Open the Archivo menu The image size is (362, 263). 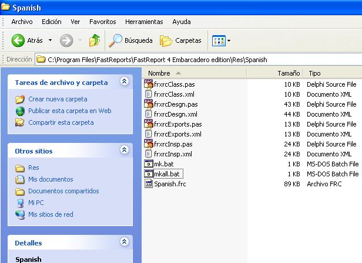22,22
